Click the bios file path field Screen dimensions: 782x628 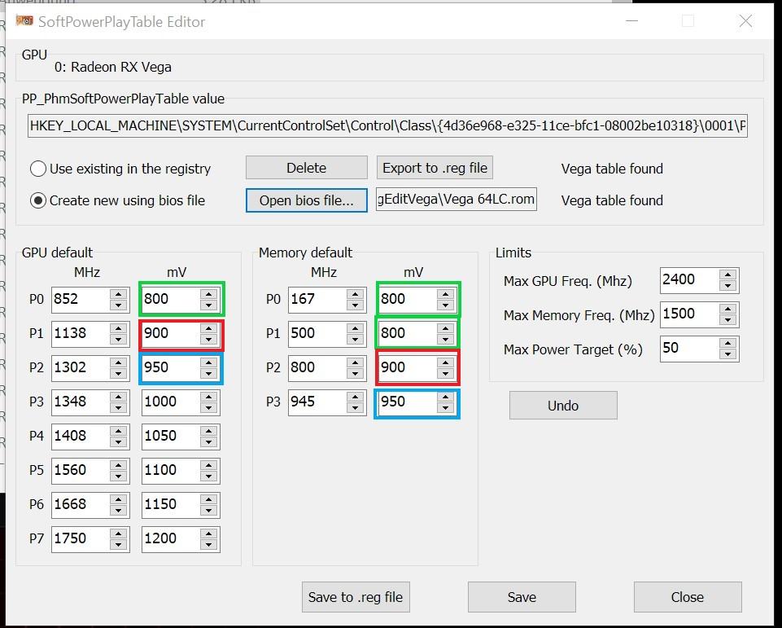(x=457, y=200)
